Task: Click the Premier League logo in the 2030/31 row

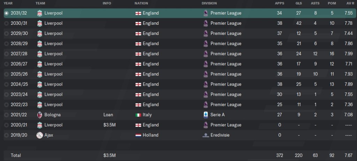Action: [x=205, y=23]
